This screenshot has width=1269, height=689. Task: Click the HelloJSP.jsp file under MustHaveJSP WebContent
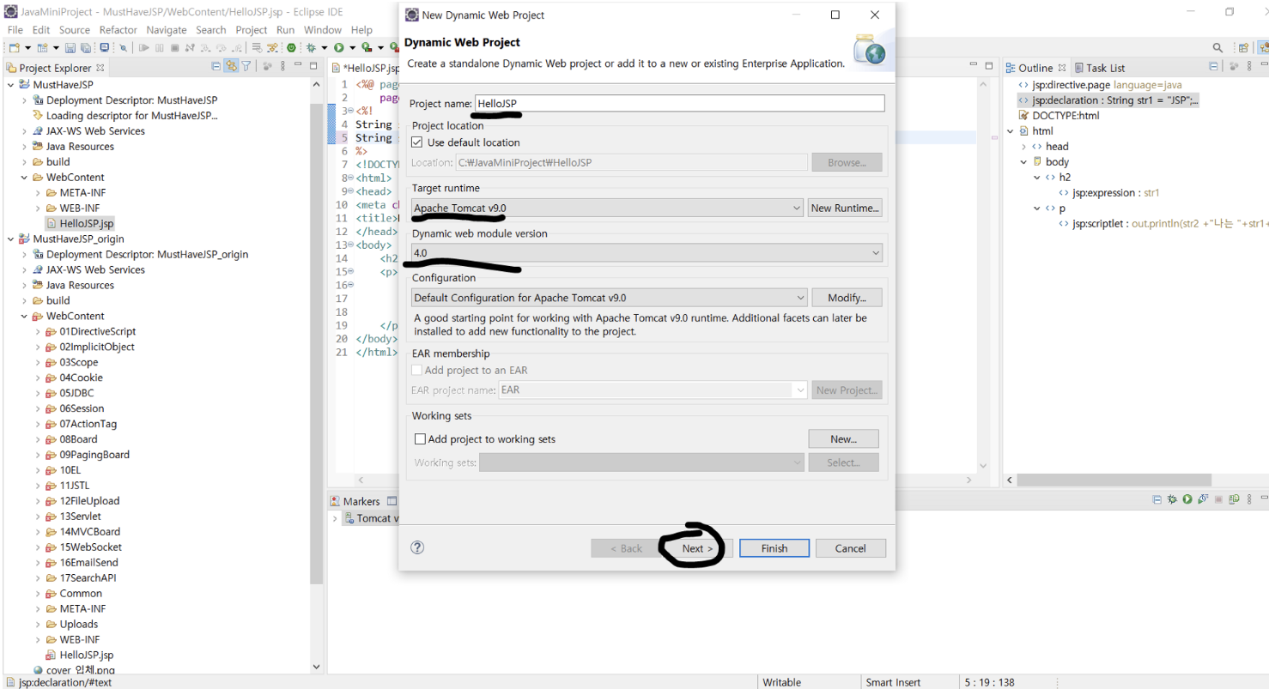(x=79, y=223)
